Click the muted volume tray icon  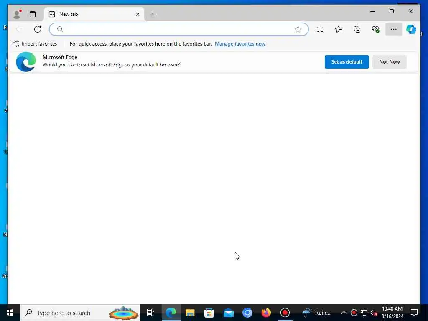(x=374, y=313)
